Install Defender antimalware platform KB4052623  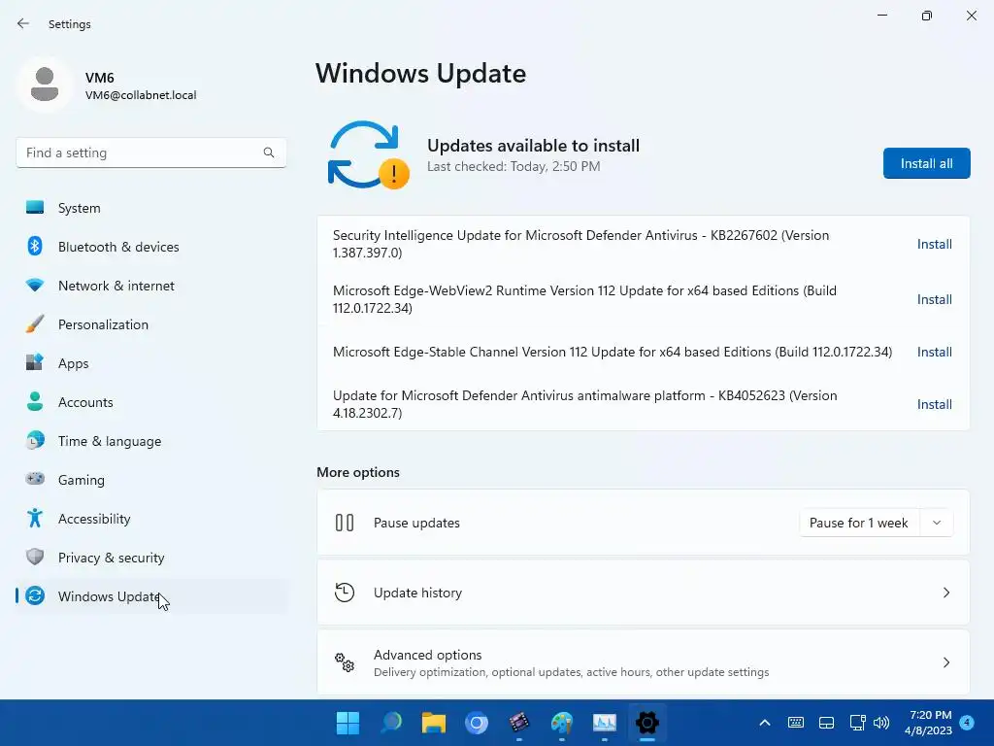[x=935, y=404]
